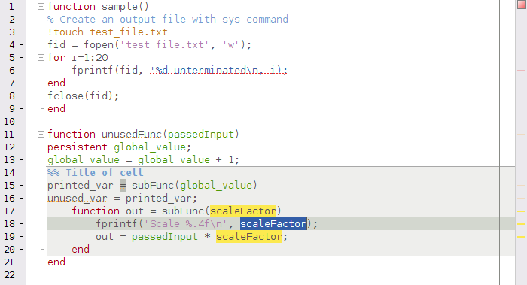The height and width of the screenshot is (285, 527).
Task: Toggle breakpoint dash on line 13
Action: click(x=22, y=159)
